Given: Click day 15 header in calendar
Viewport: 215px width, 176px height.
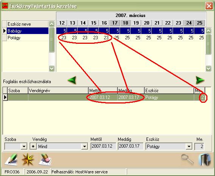Looking at the screenshot, I should (x=93, y=23).
